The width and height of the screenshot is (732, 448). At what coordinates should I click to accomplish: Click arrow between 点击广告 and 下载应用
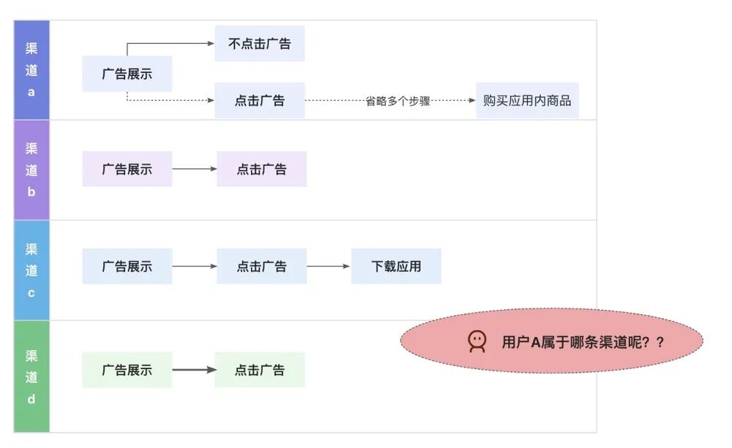point(329,266)
